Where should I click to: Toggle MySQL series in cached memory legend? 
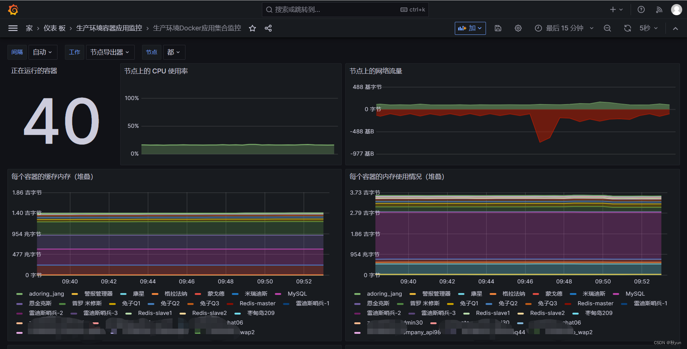coord(297,294)
